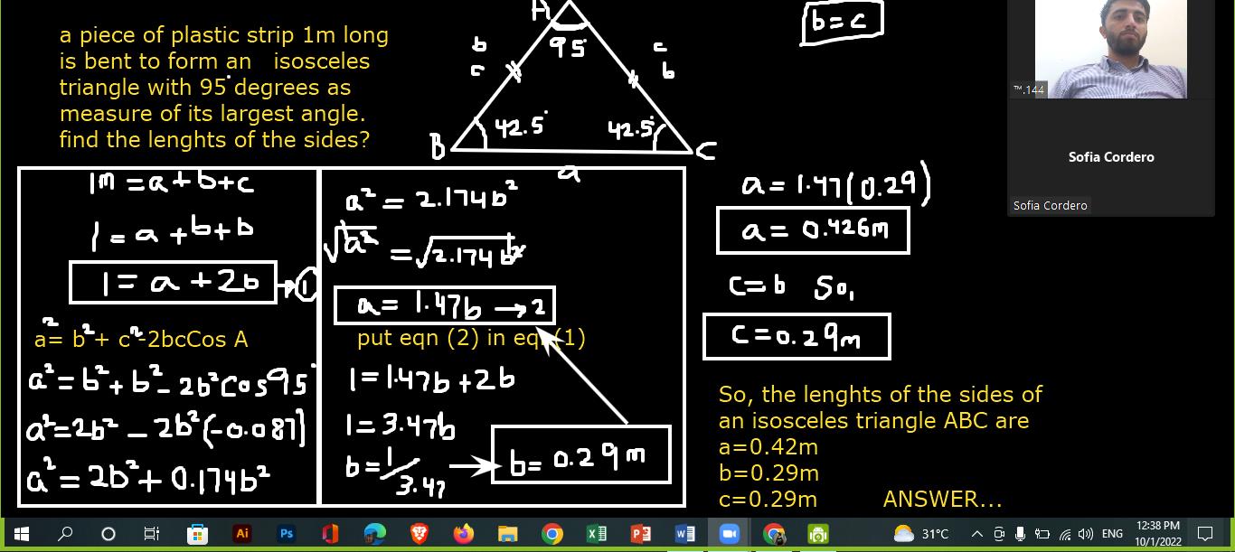The image size is (1235, 552).
Task: Open File Explorer from the taskbar
Action: (507, 534)
